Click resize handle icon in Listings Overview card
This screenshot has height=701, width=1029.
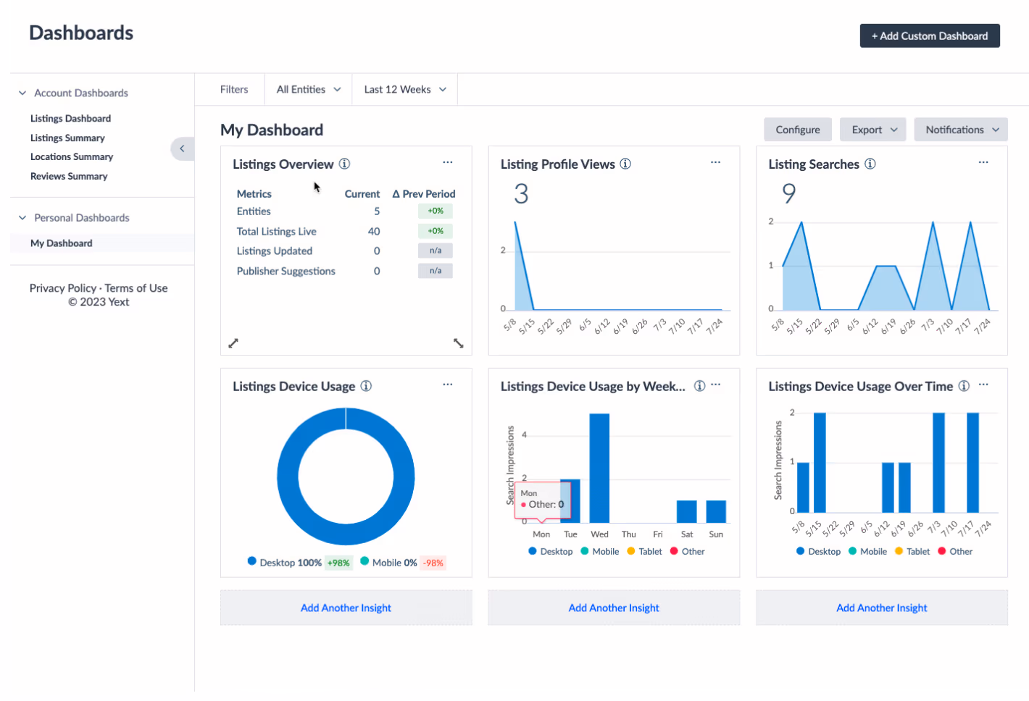[x=459, y=343]
